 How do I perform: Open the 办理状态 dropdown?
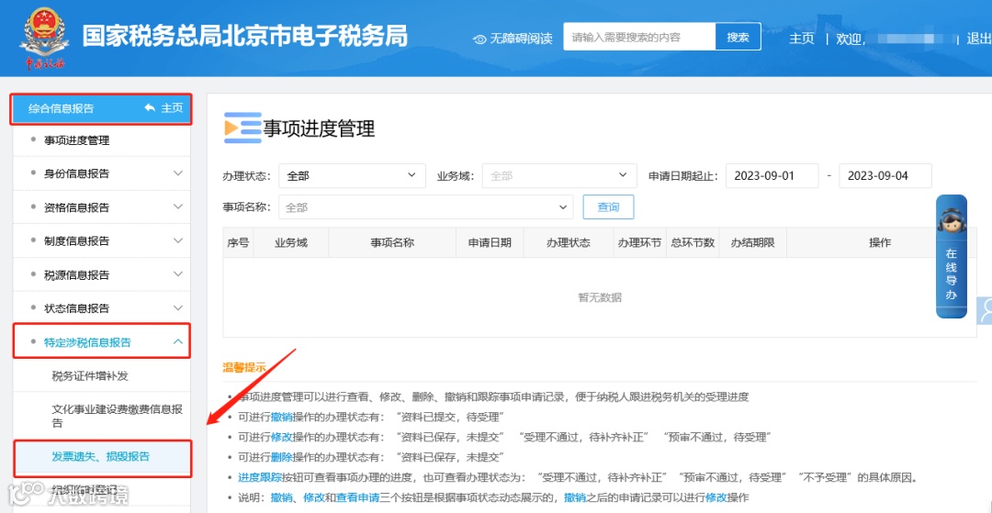[x=352, y=175]
